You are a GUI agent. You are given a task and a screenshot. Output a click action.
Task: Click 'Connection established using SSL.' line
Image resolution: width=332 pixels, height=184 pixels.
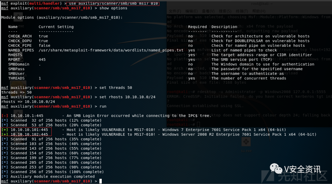(x=205, y=106)
